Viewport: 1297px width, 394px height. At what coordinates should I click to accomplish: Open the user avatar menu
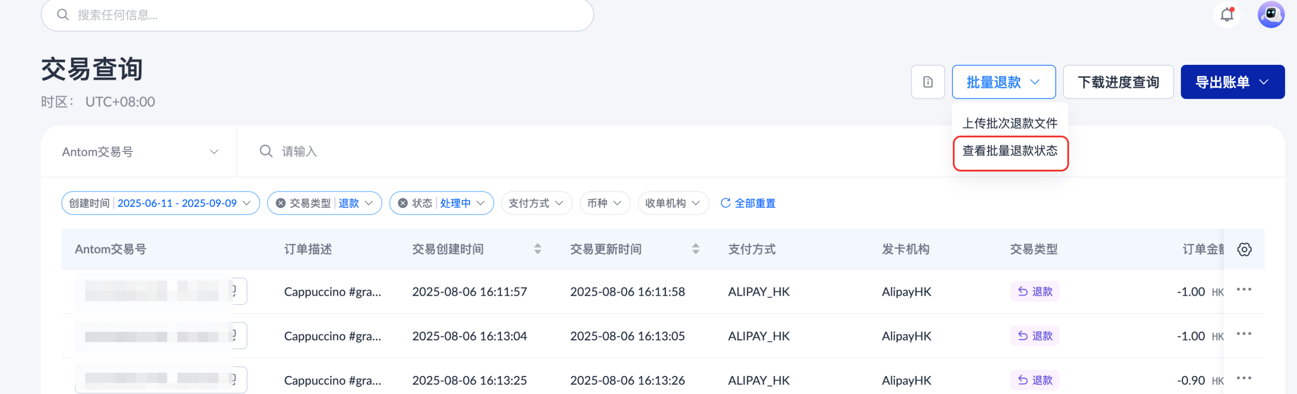pyautogui.click(x=1271, y=15)
